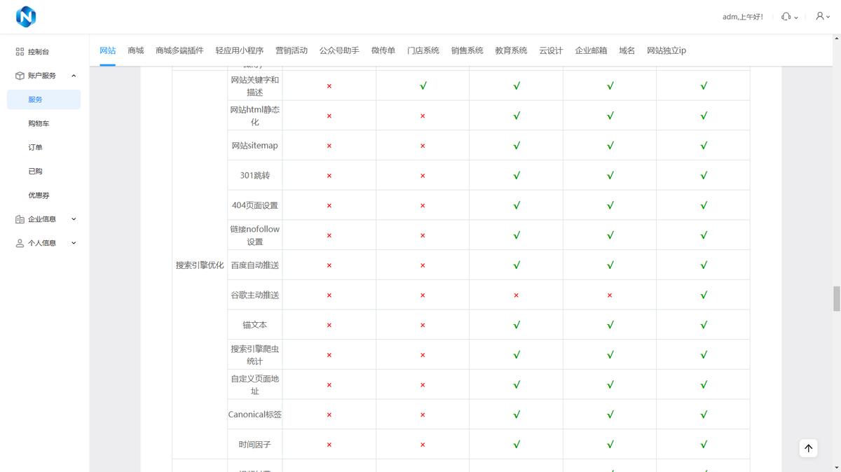This screenshot has width=841, height=472.
Task: Click the 网站独立ip tab
Action: coord(665,50)
